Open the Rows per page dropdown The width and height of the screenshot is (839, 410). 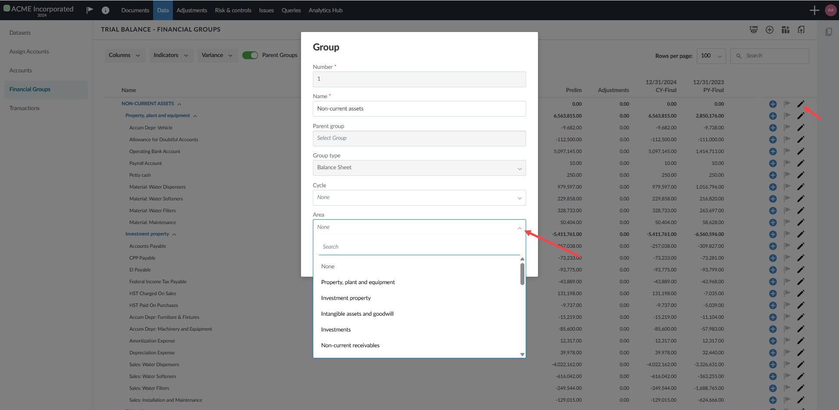[711, 56]
